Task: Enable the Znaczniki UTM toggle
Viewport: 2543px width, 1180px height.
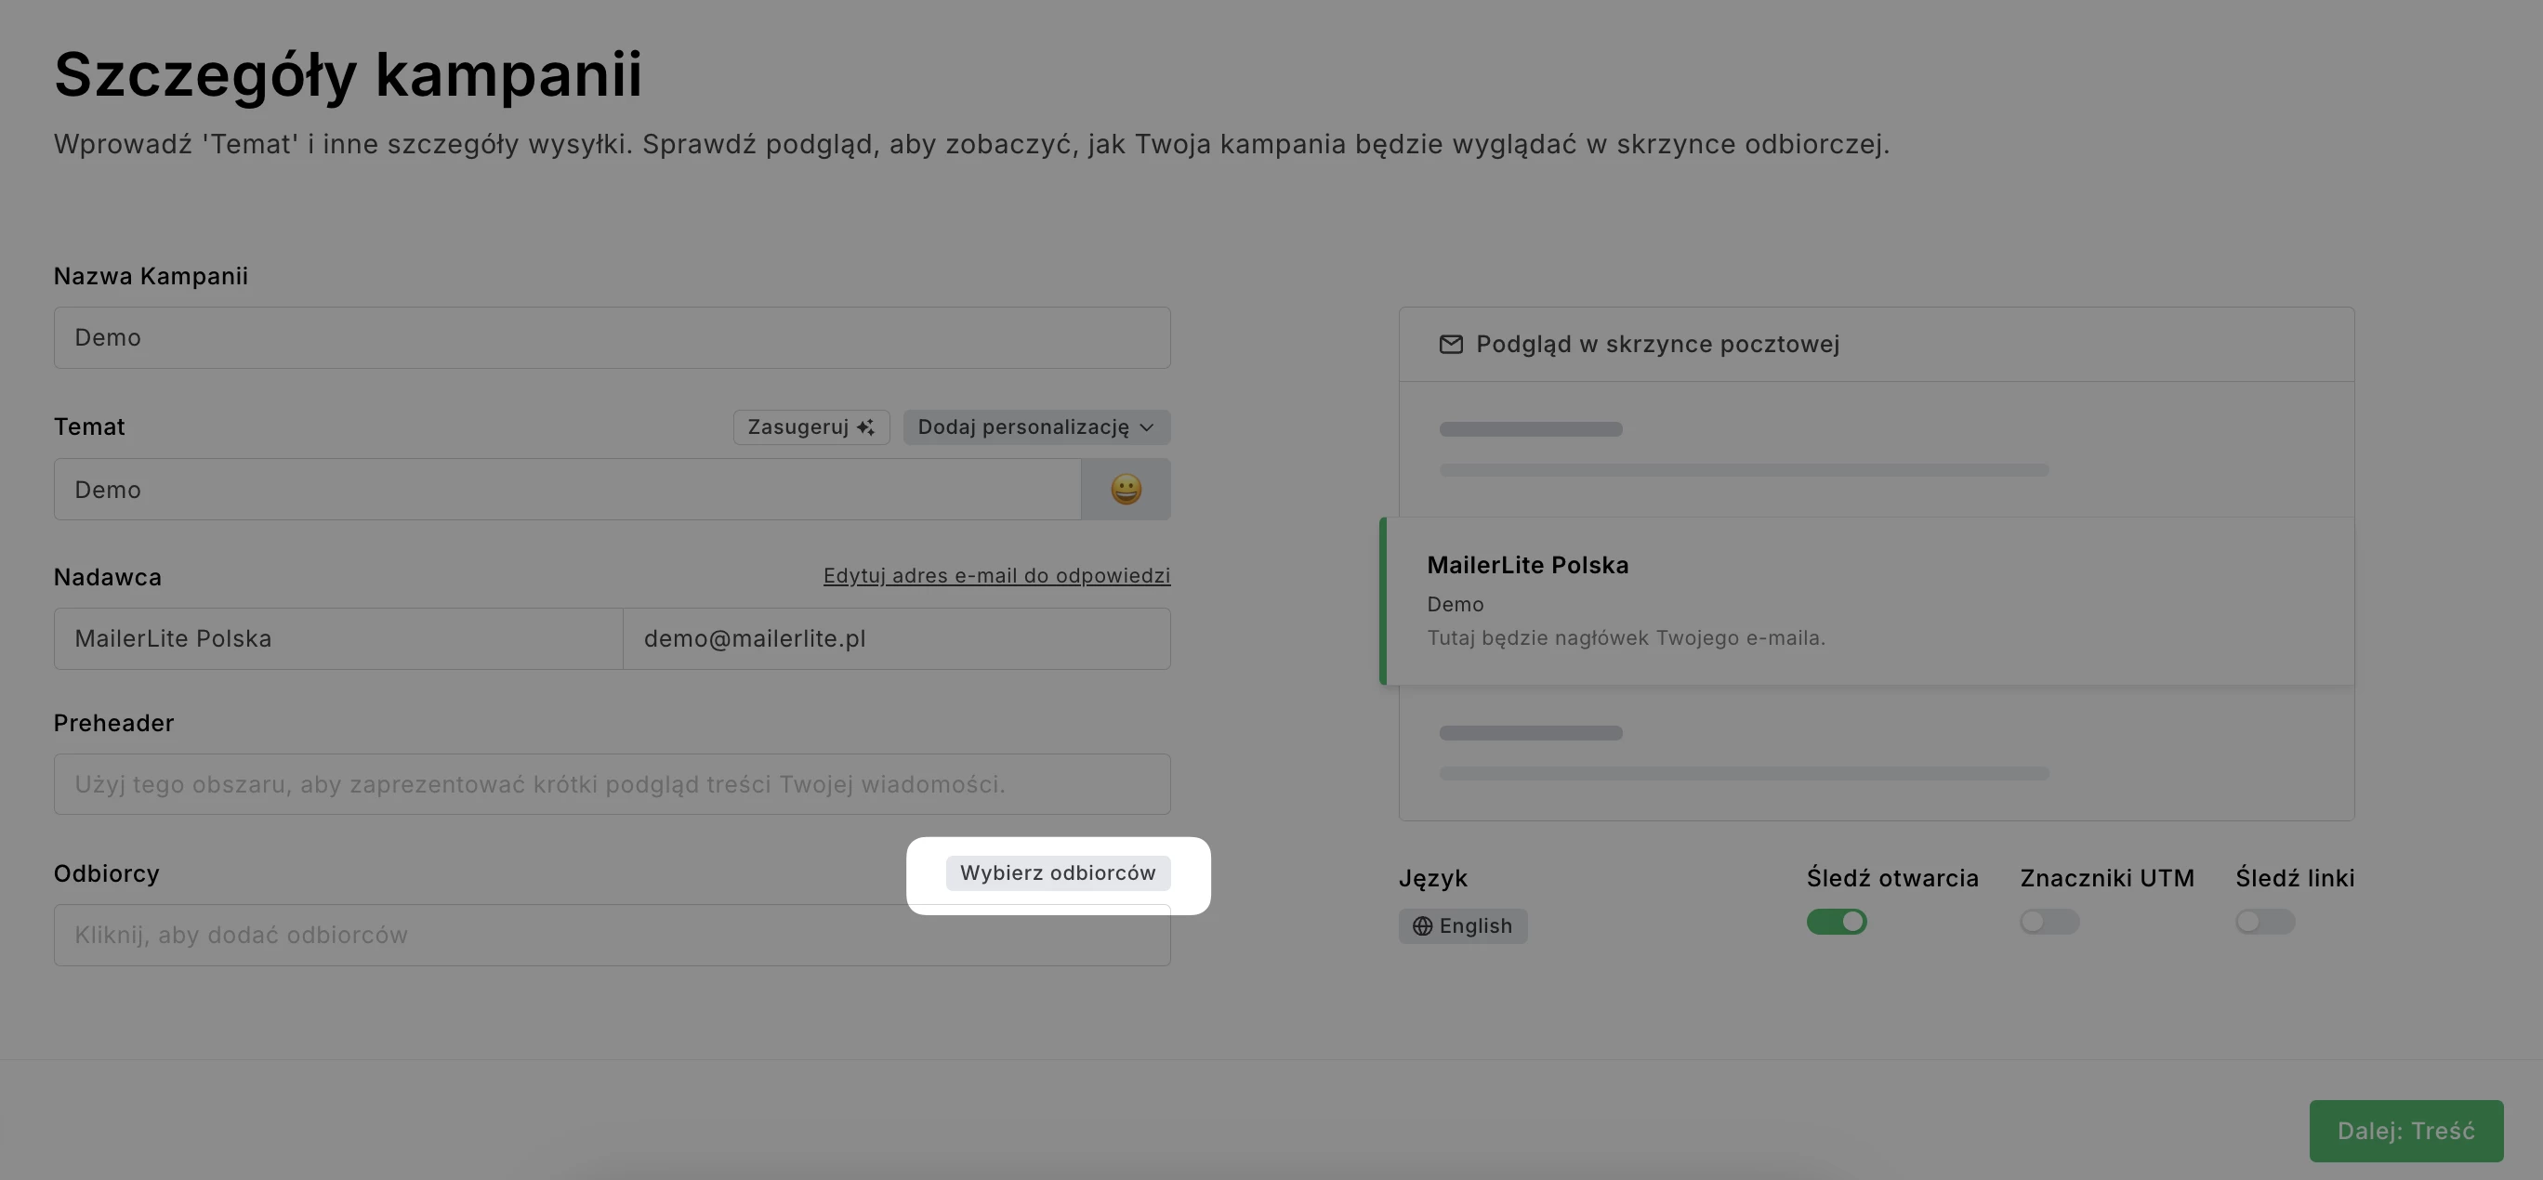Action: 2049,922
